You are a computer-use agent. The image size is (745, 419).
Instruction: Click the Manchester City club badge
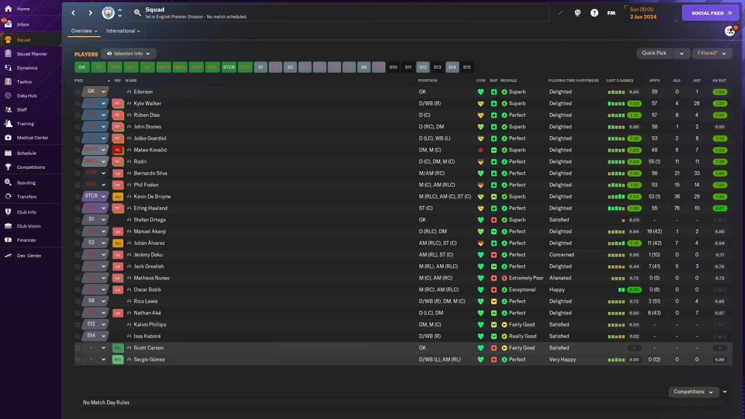108,13
